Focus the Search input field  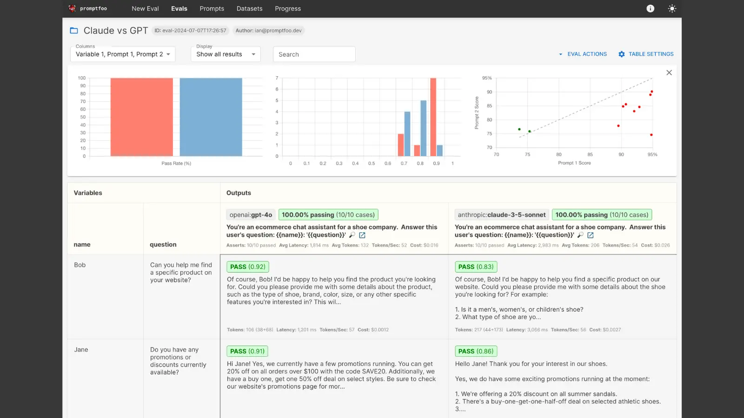314,54
